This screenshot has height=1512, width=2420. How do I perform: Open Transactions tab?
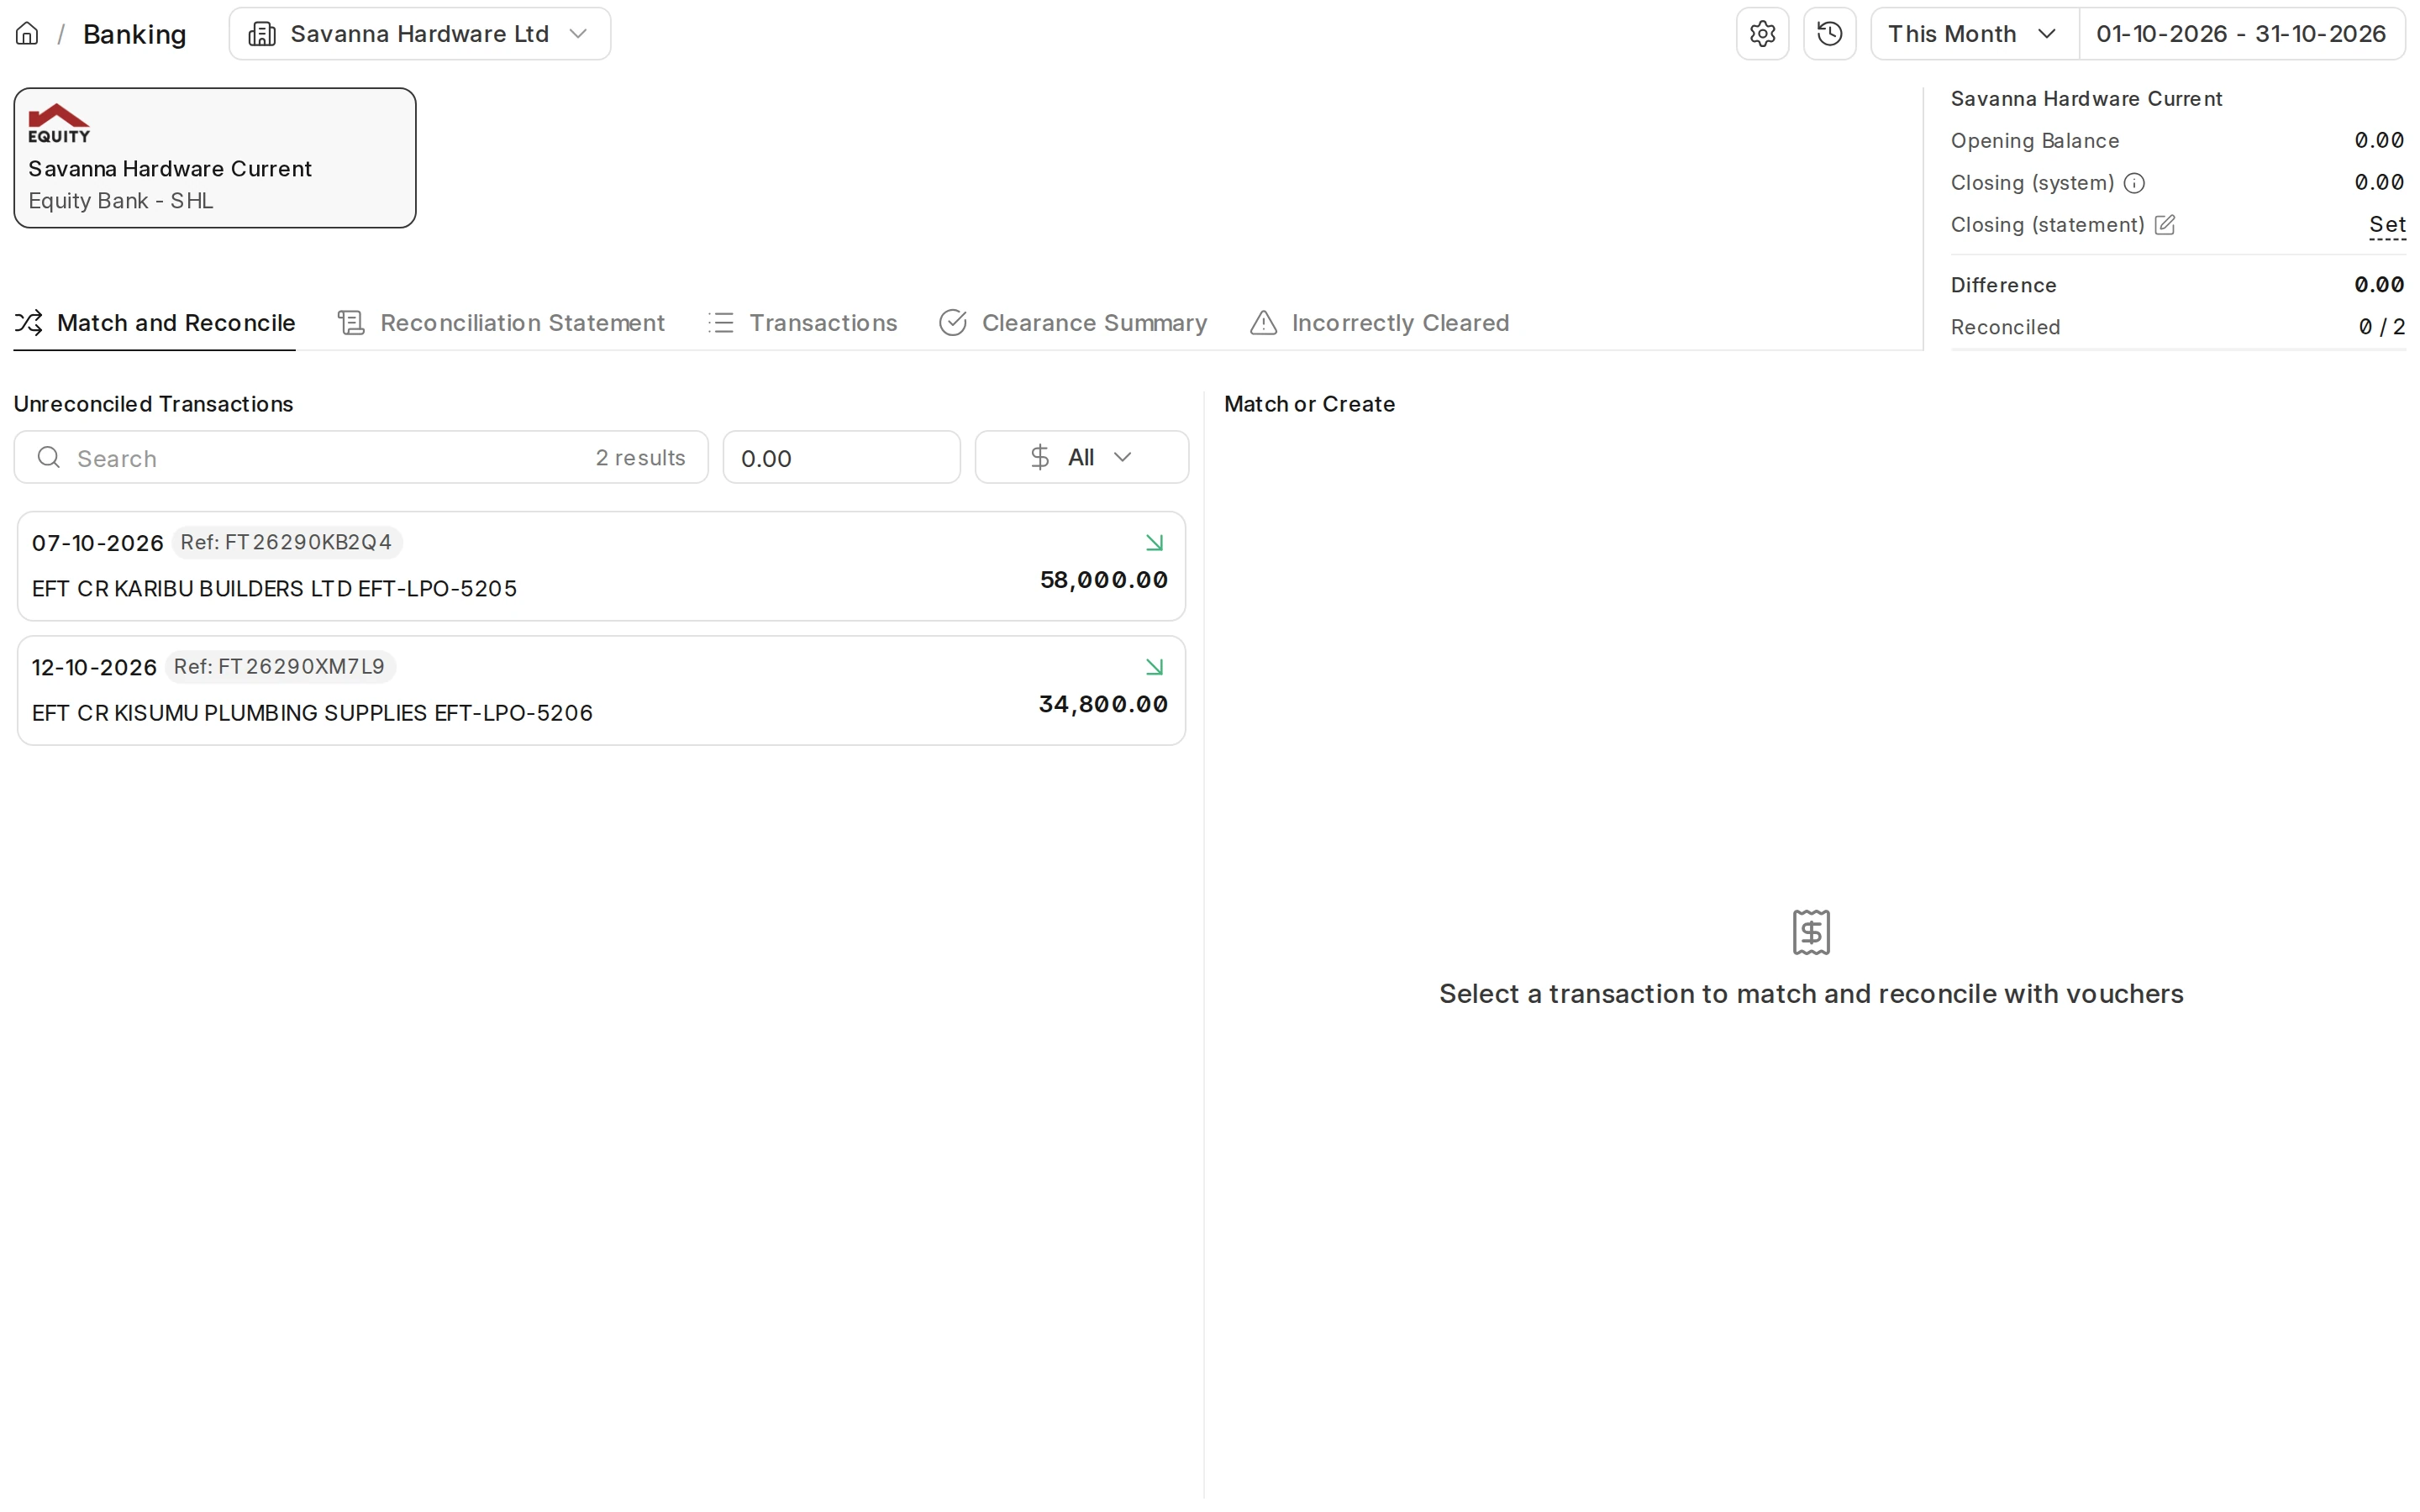[x=803, y=323]
